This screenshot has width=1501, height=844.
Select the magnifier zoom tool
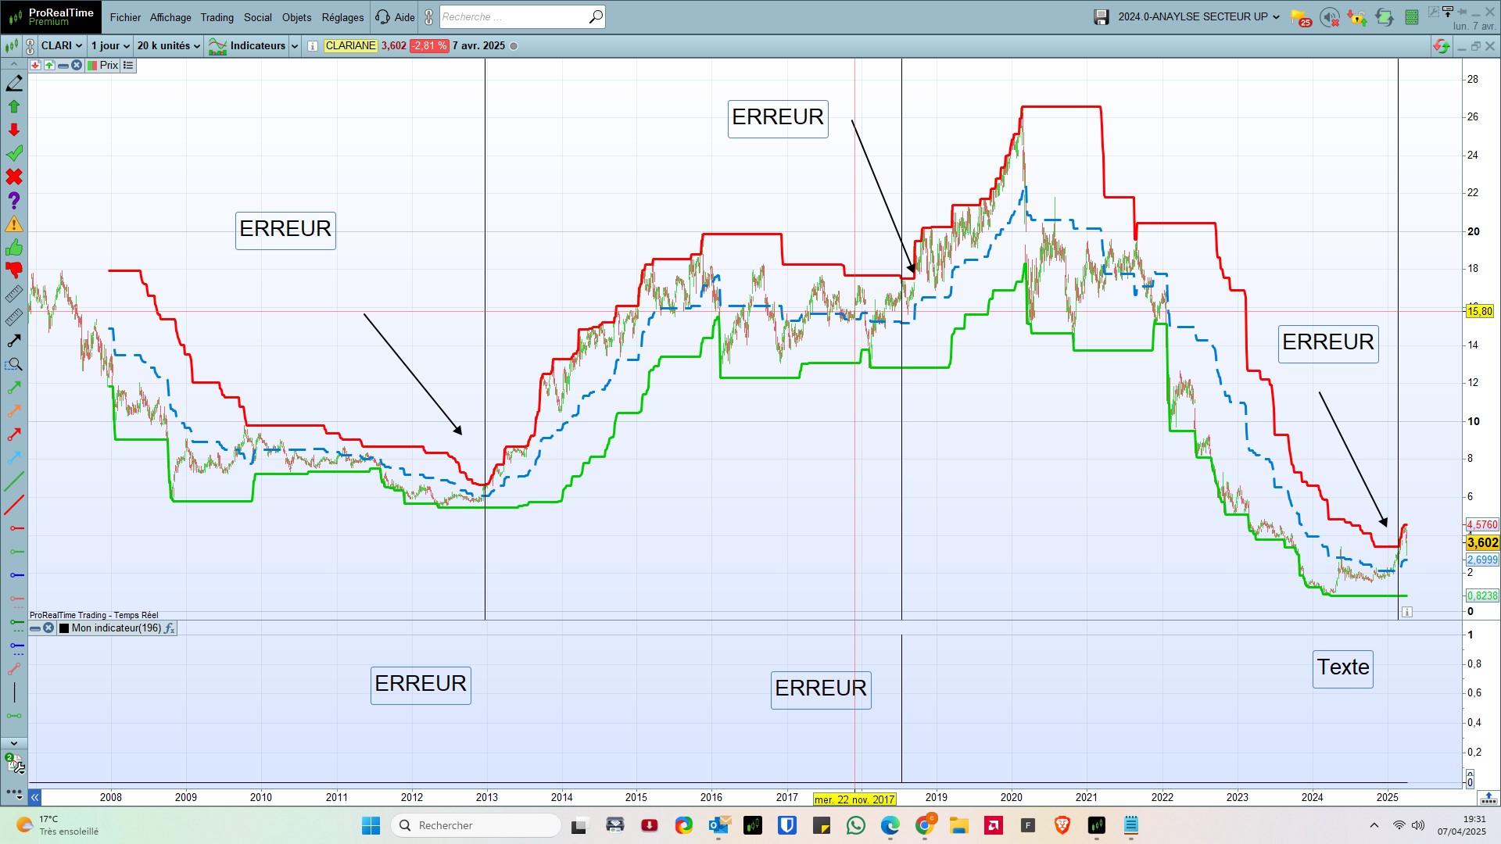[14, 365]
